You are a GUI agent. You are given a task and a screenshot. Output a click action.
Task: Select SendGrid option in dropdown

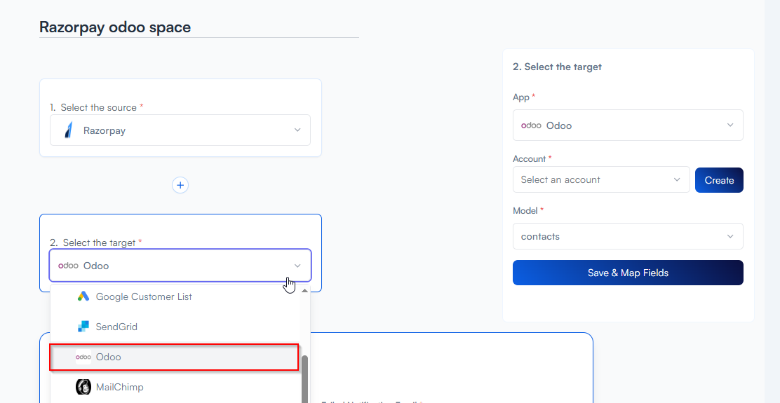pyautogui.click(x=116, y=327)
